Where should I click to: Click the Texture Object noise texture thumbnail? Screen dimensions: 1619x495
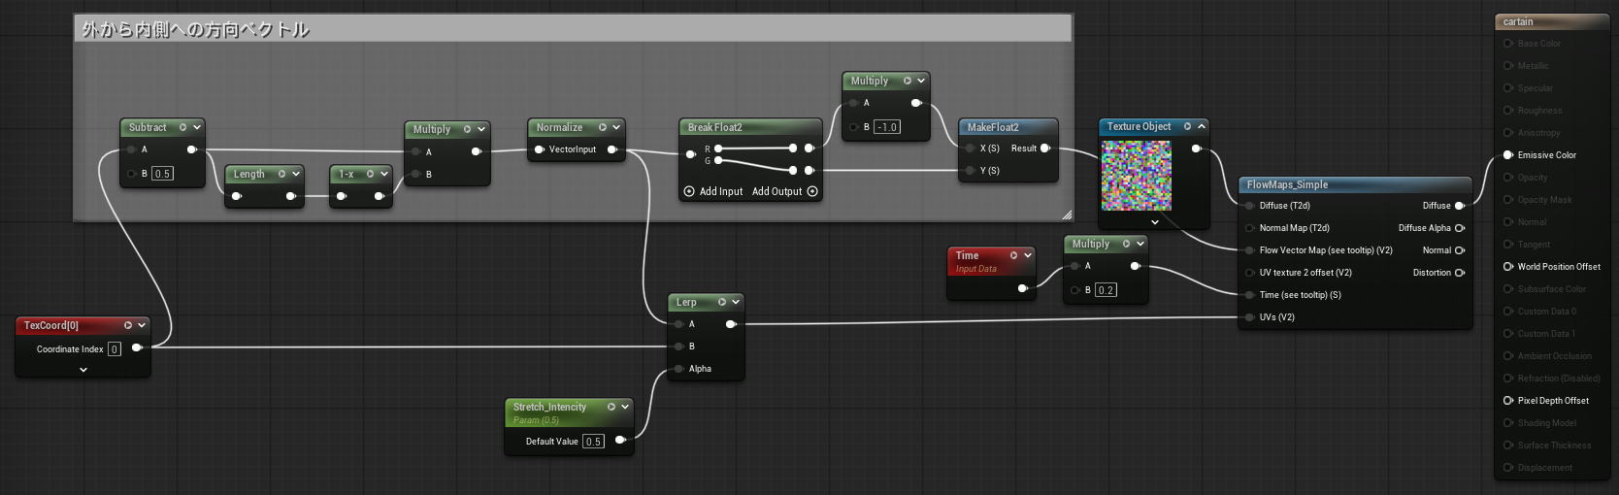[1136, 176]
